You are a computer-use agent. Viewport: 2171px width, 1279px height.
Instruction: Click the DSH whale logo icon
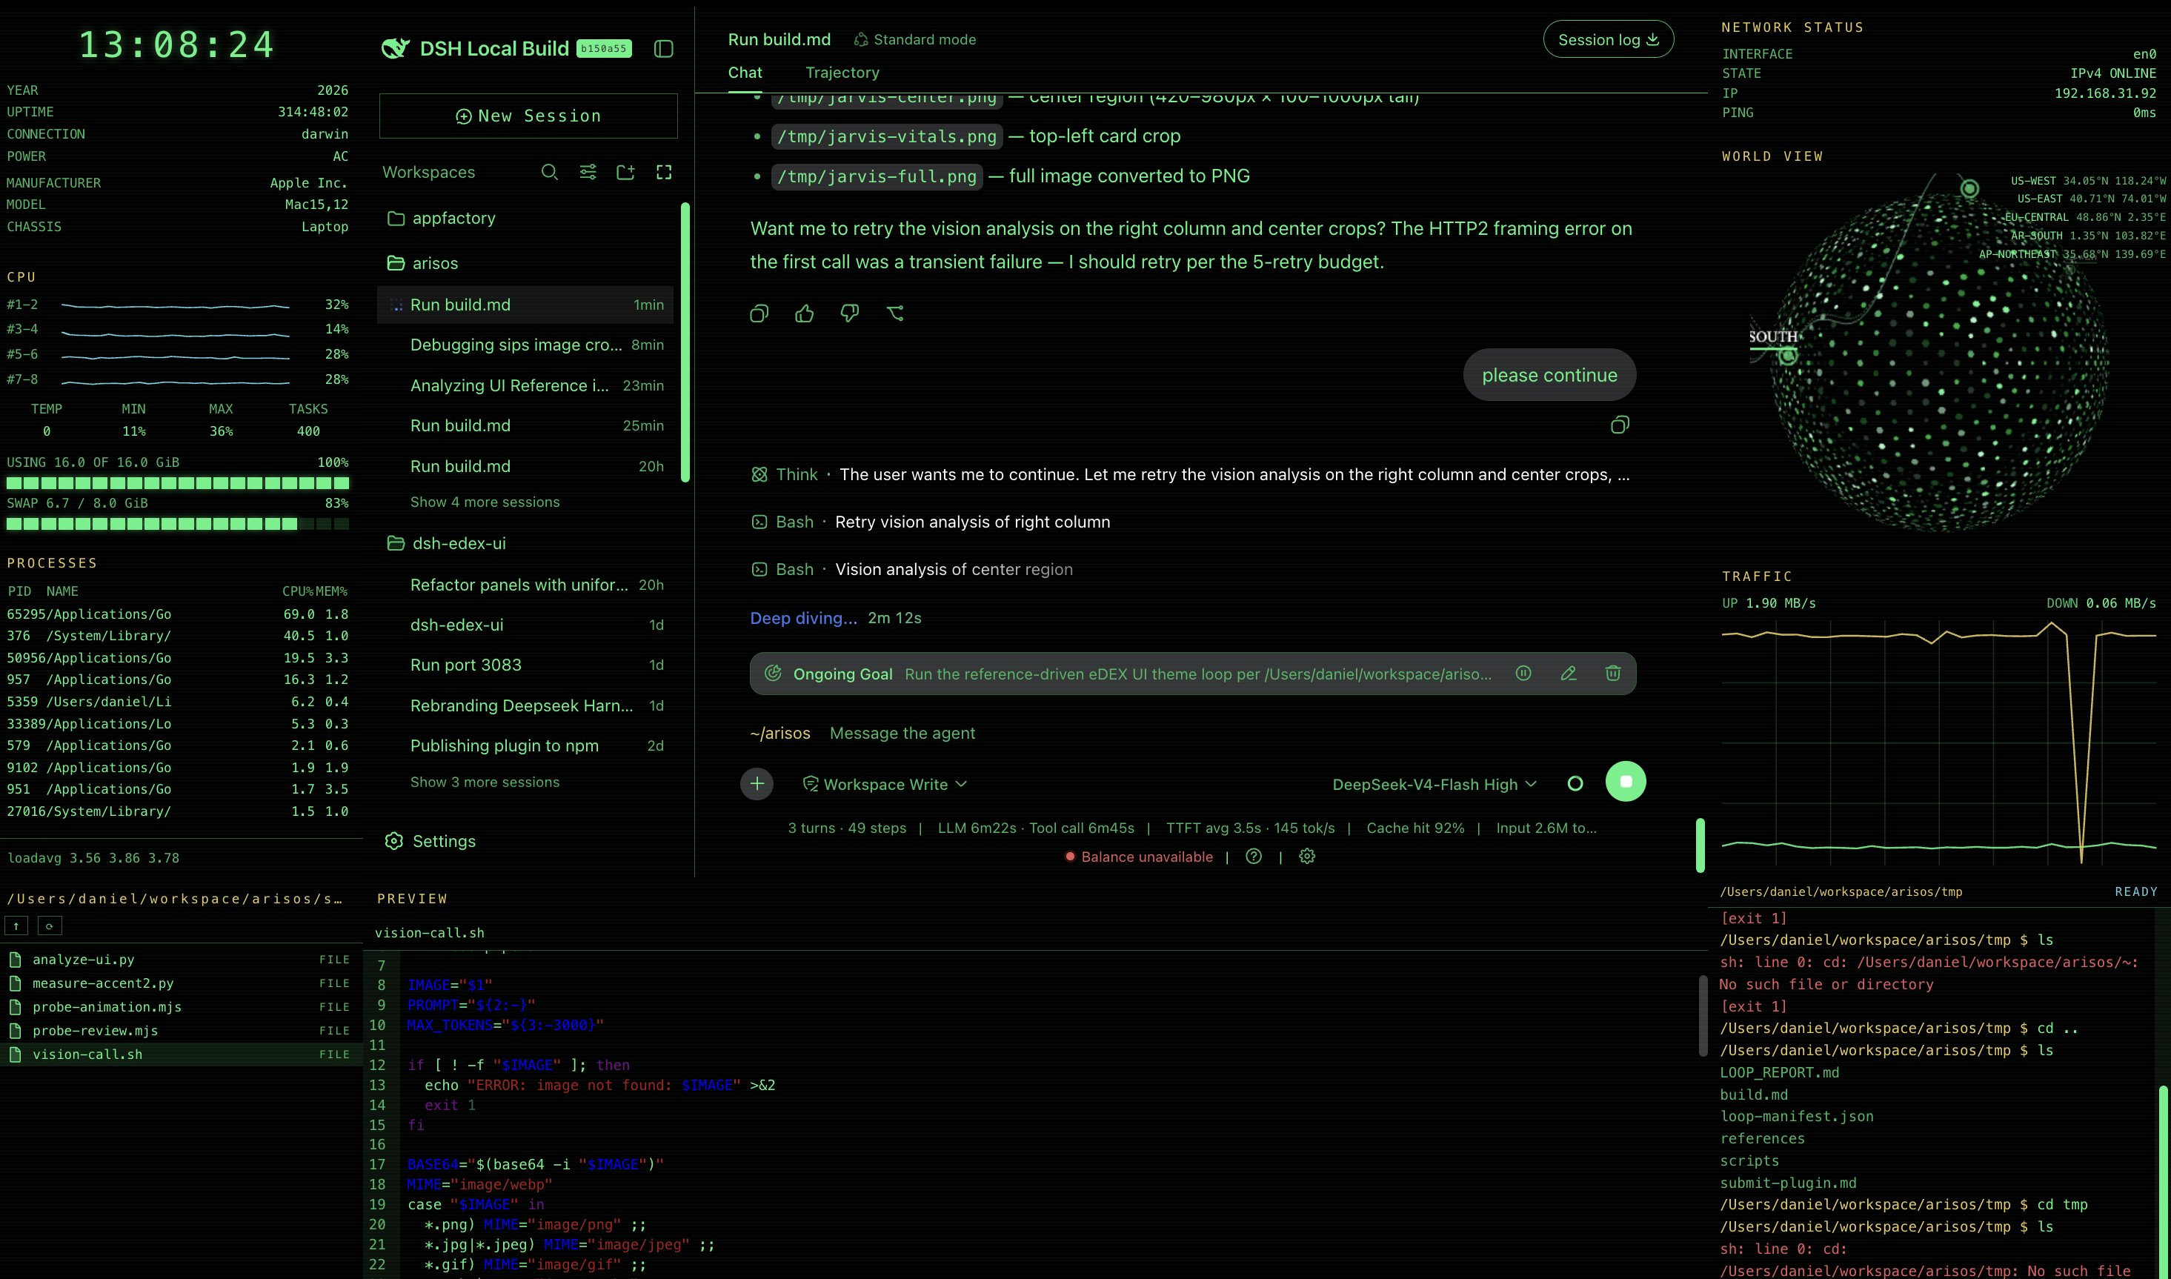(x=396, y=48)
